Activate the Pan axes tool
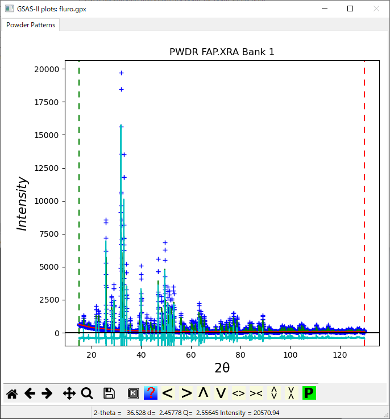390x419 pixels. point(69,393)
